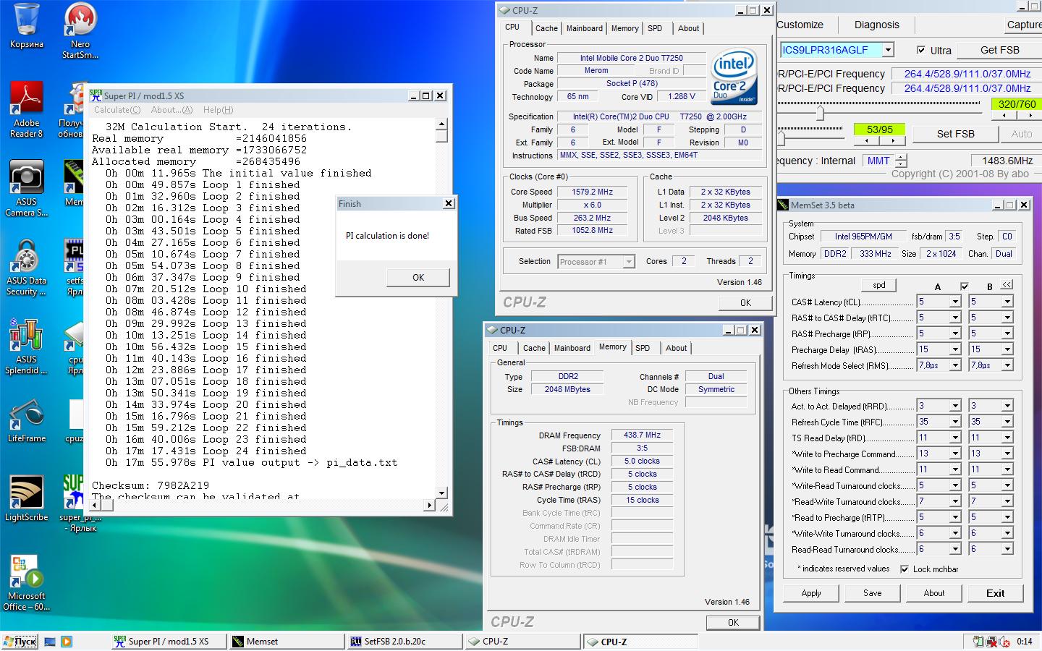Switch to the Memset taskbar button
Image resolution: width=1042 pixels, height=651 pixels.
pyautogui.click(x=287, y=642)
